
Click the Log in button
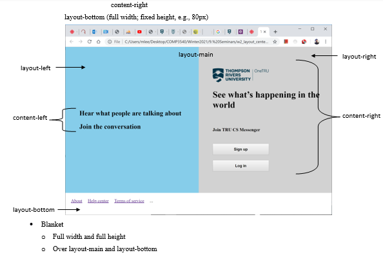point(241,165)
